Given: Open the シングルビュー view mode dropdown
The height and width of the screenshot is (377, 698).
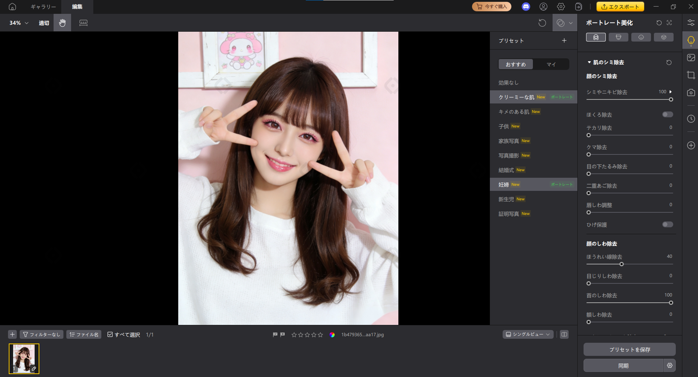Looking at the screenshot, I should point(527,334).
